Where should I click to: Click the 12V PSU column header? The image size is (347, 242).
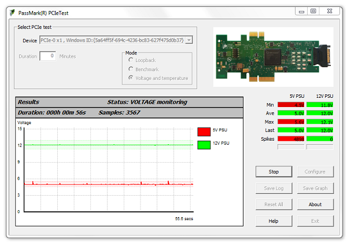(x=324, y=96)
